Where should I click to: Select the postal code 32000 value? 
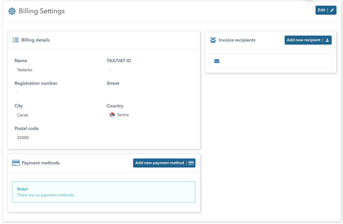point(23,138)
